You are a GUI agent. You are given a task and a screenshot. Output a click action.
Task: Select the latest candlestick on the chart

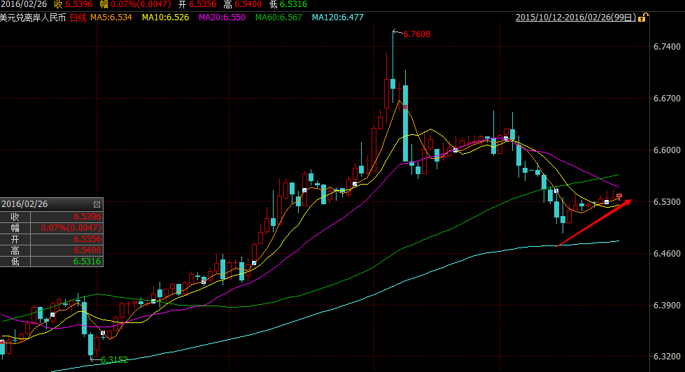coord(619,196)
